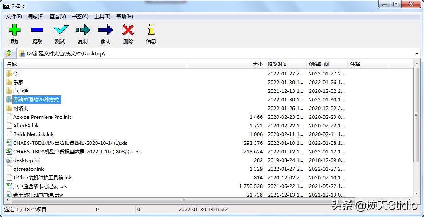This screenshot has height=217, width=424.
Task: Go up one folder level with the arrow icon
Action: (9, 53)
